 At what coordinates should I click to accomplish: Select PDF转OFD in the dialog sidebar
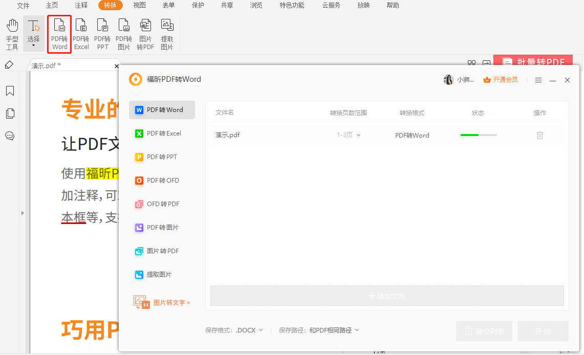[x=162, y=181]
